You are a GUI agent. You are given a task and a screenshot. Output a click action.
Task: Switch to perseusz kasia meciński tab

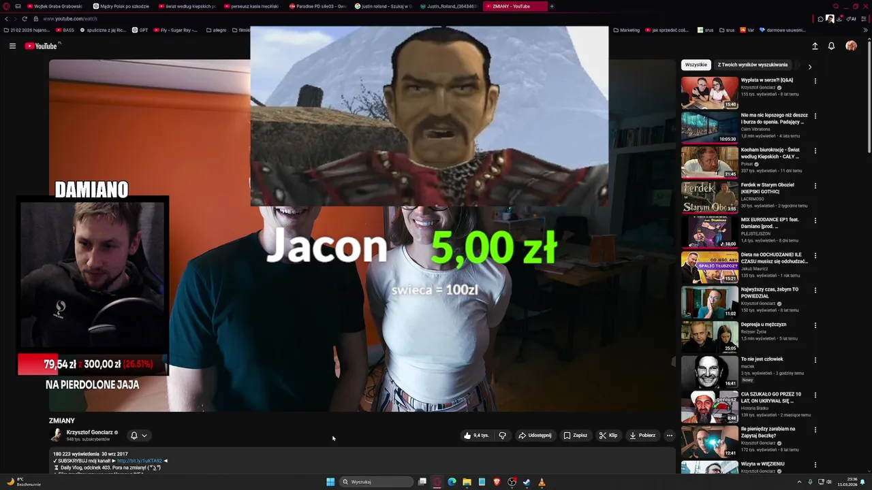(x=251, y=6)
